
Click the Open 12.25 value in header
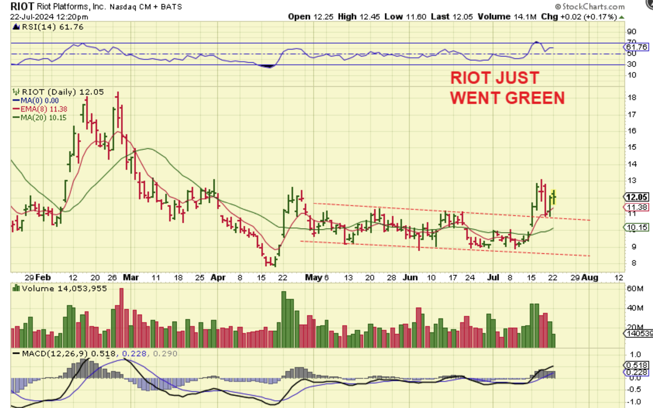[311, 17]
